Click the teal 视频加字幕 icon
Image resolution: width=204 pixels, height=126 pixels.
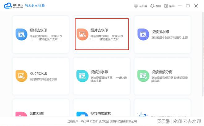83,76
